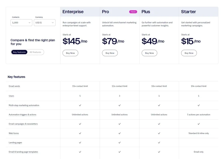Open the Contacts dropdown showing 1,000

21,23
